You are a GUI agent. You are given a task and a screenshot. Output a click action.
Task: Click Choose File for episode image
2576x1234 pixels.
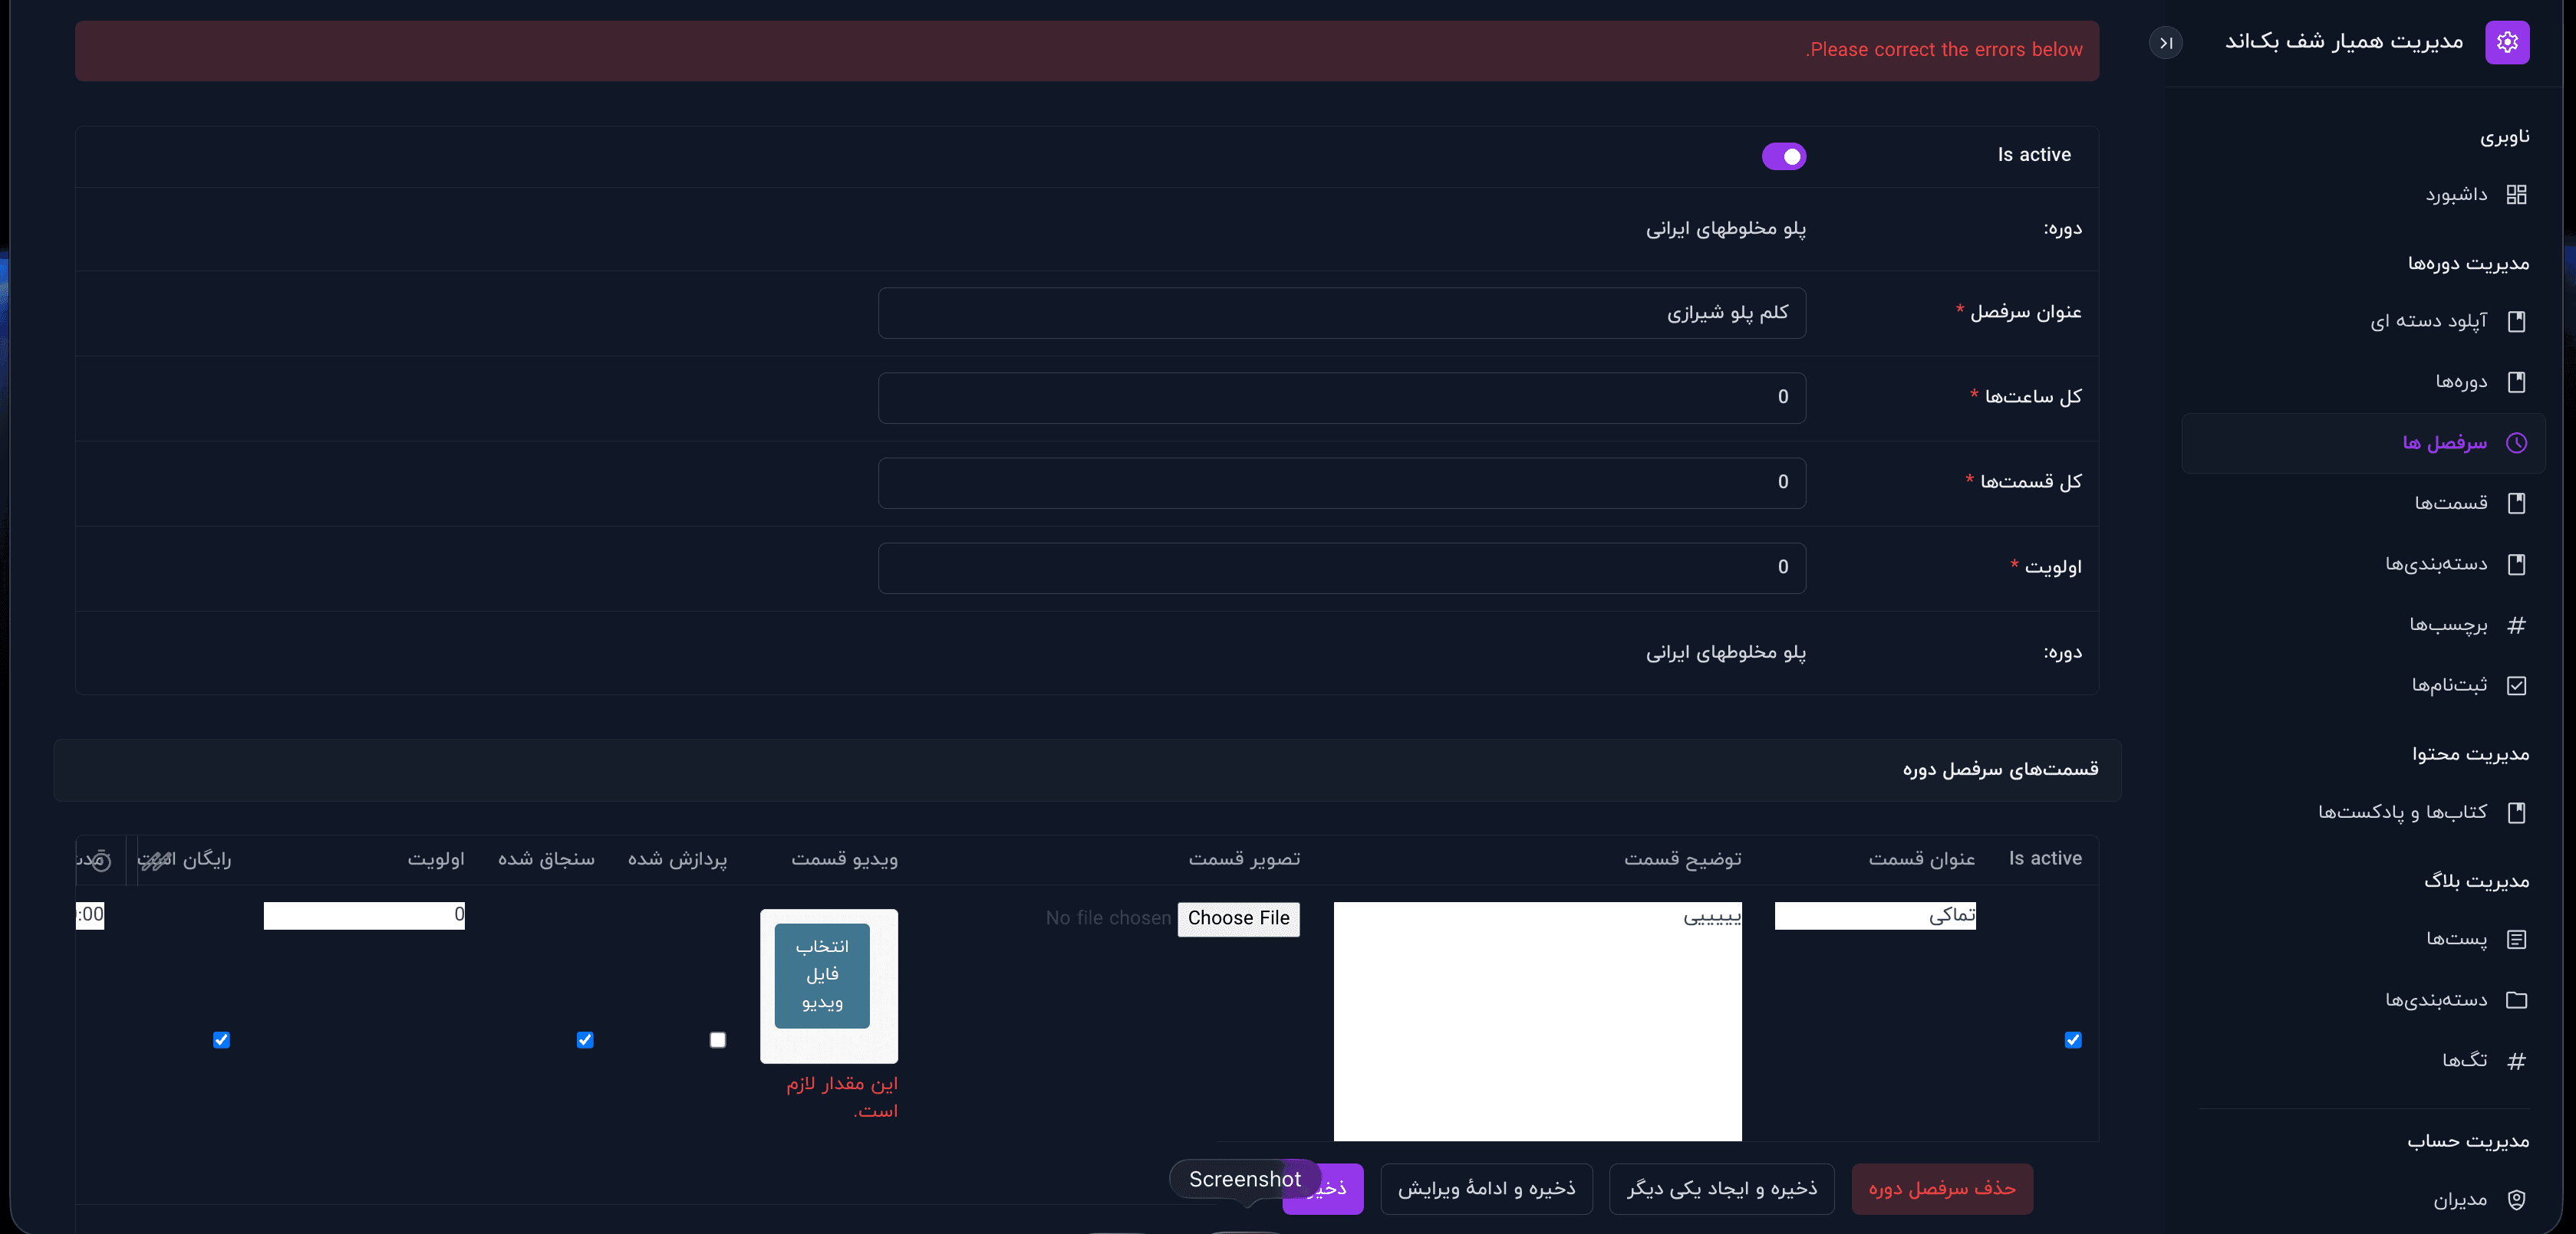click(x=1238, y=918)
